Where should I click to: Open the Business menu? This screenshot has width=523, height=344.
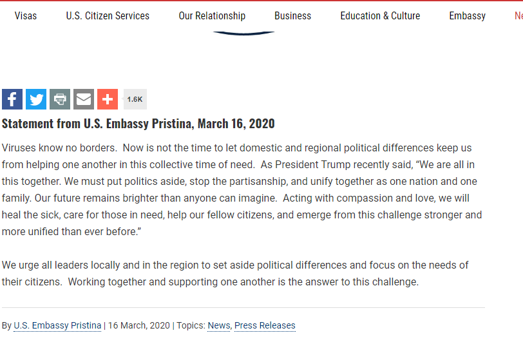(x=292, y=15)
